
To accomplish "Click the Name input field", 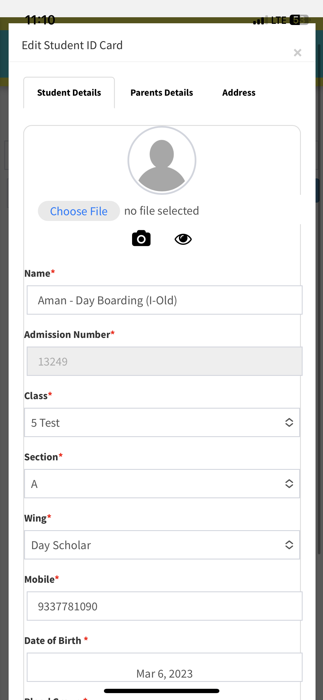I will tap(164, 300).
